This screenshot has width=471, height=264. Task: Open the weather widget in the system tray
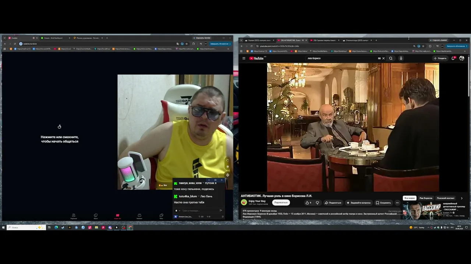tap(417, 227)
